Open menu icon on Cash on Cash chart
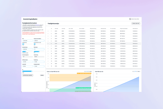The height and width of the screenshot is (109, 163). [x=92, y=71]
